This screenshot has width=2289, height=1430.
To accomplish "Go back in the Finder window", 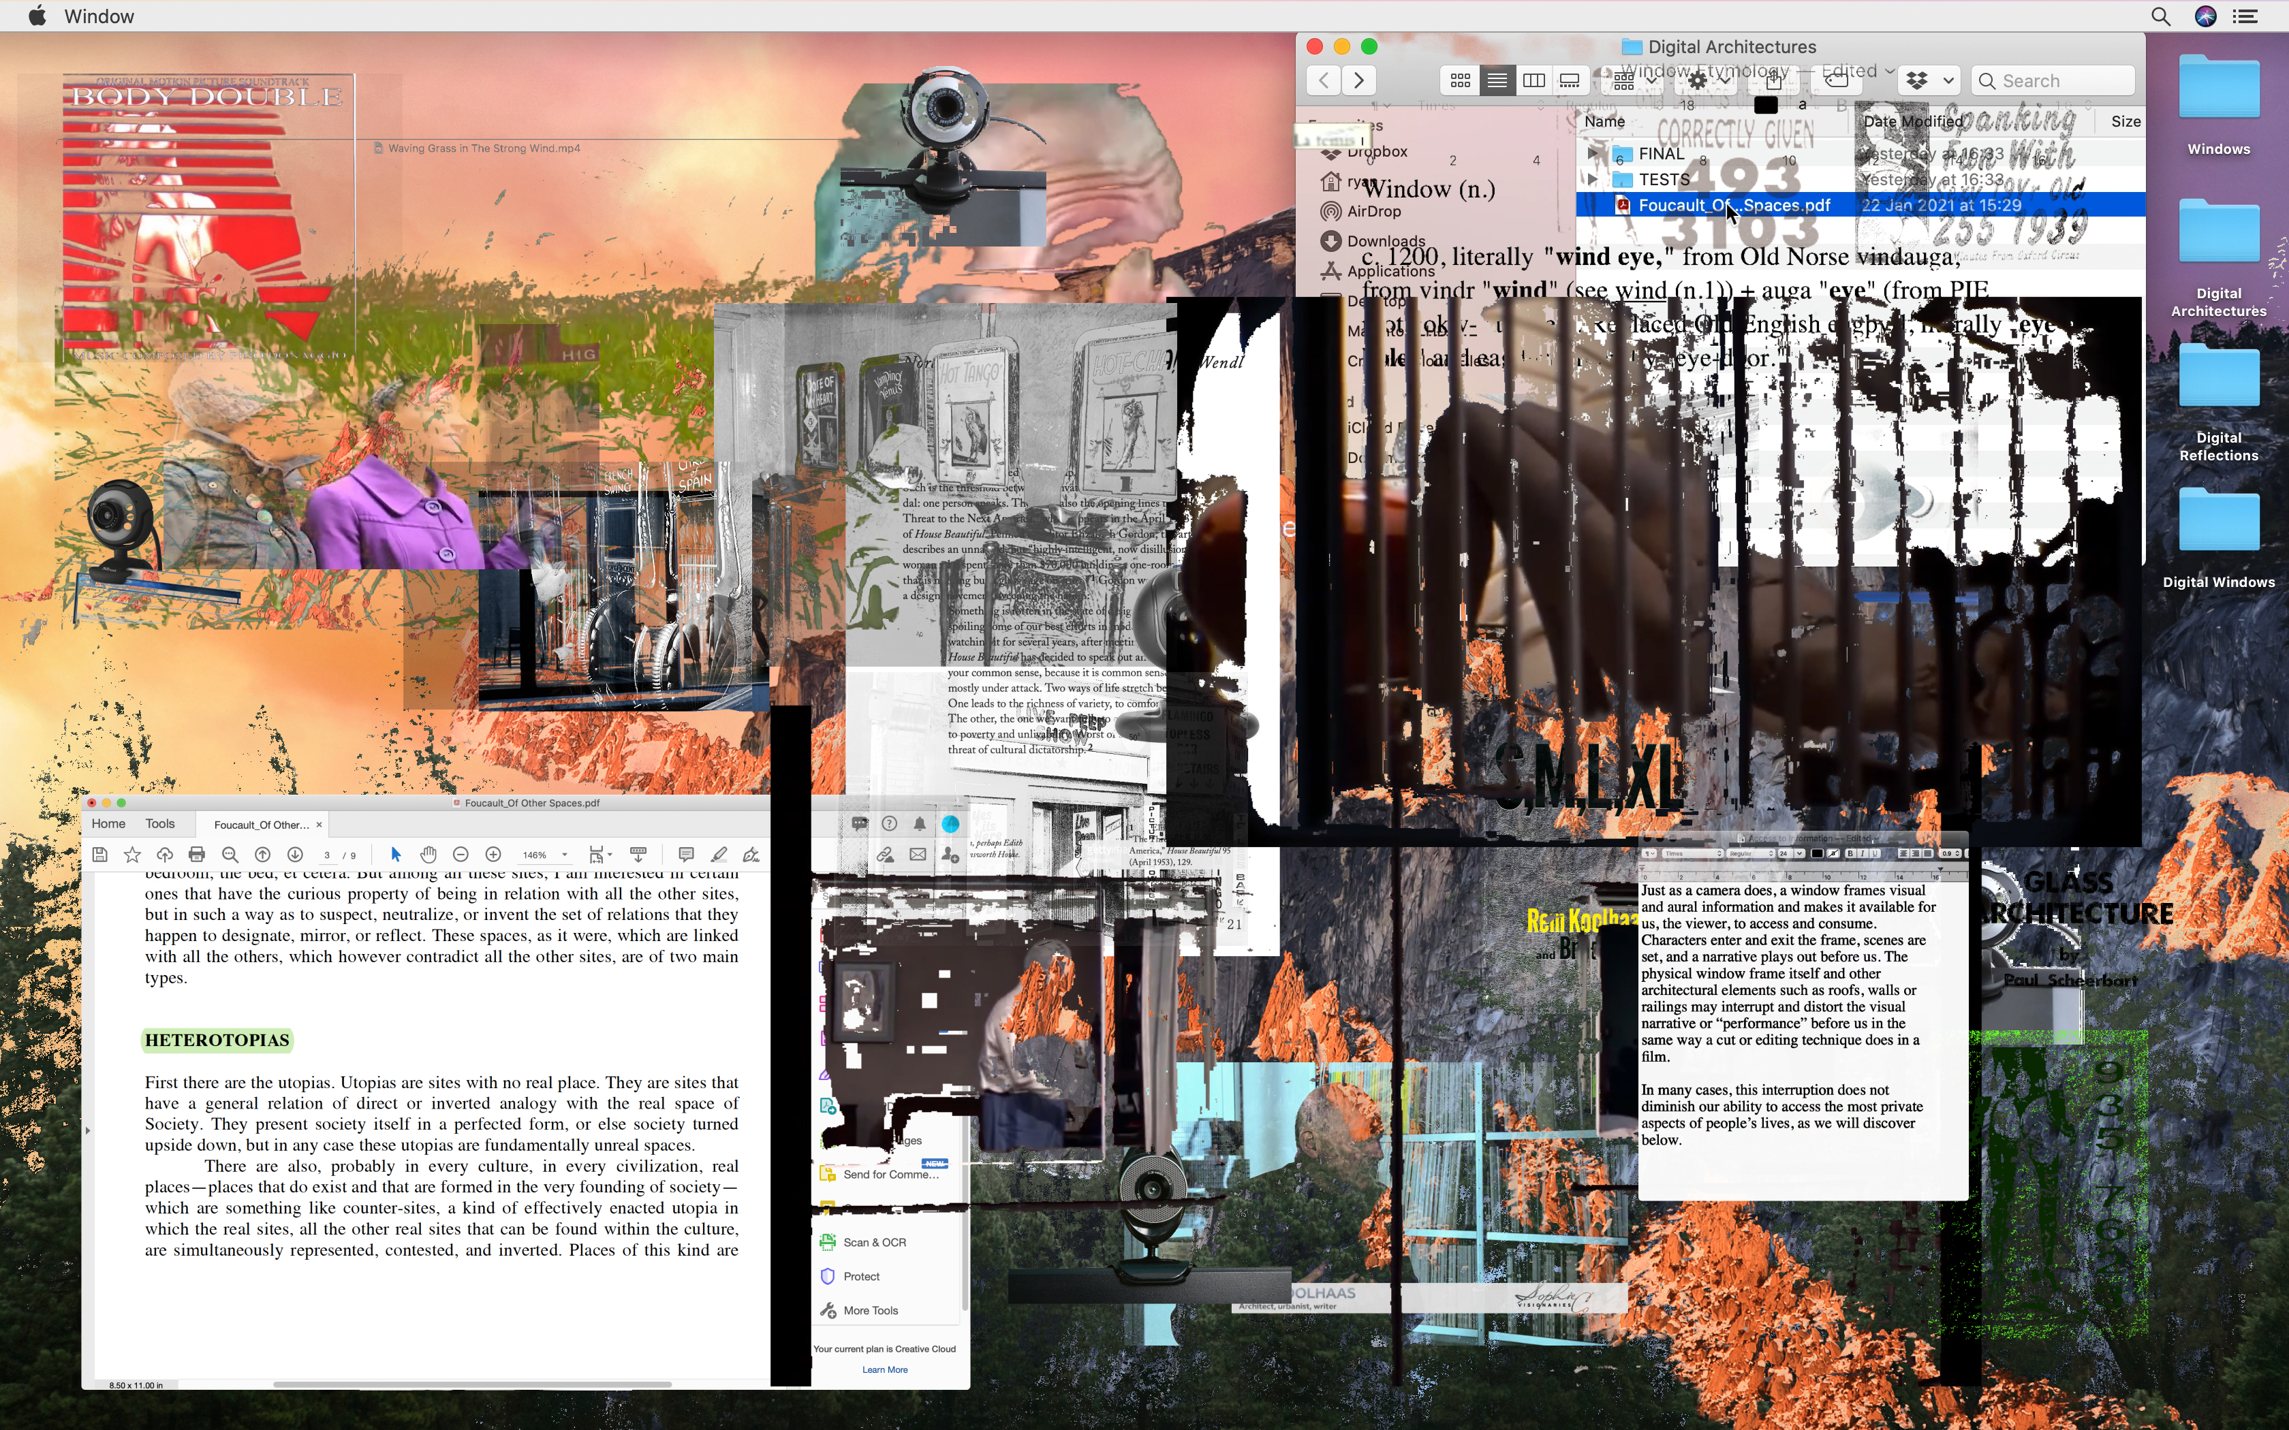I will (1323, 80).
